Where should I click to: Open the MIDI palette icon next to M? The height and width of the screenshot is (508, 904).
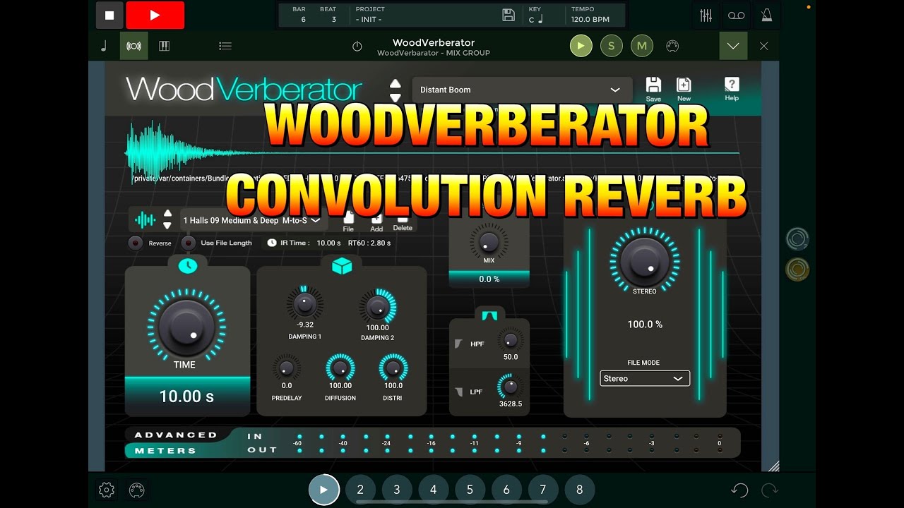(x=672, y=46)
